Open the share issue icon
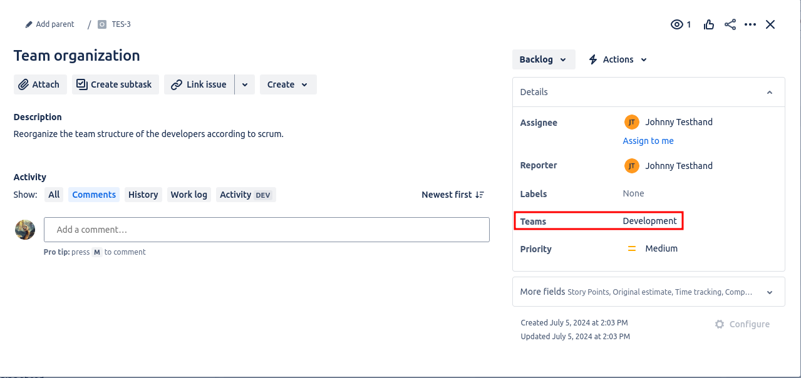Screen dimensions: 801x378 click(x=730, y=24)
